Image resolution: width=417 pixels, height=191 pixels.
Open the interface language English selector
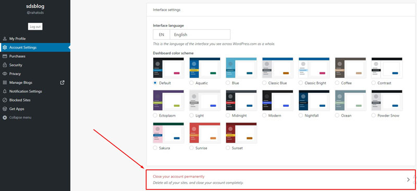coord(191,34)
